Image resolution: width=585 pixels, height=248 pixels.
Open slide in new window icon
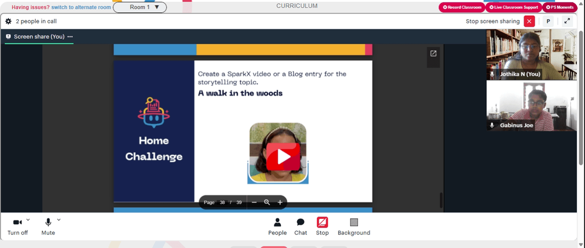[433, 54]
